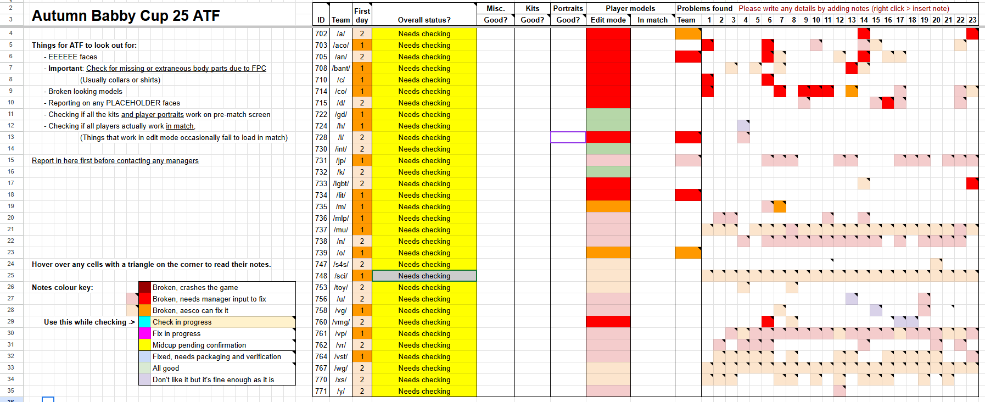Click the 'Notes colour key:' label
This screenshot has height=402, width=985.
pos(63,287)
